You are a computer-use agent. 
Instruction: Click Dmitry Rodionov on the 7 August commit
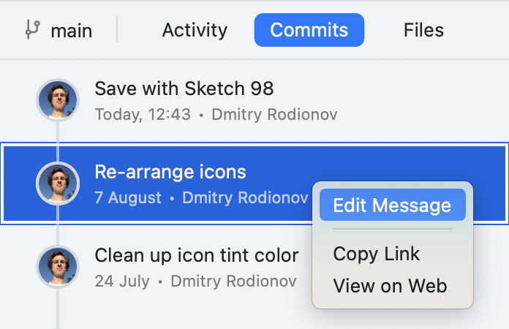[x=245, y=197]
